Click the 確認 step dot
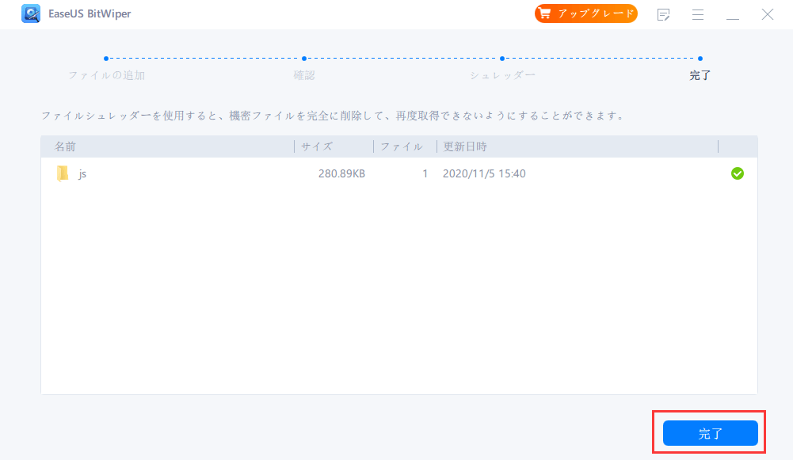793x460 pixels. click(x=304, y=58)
